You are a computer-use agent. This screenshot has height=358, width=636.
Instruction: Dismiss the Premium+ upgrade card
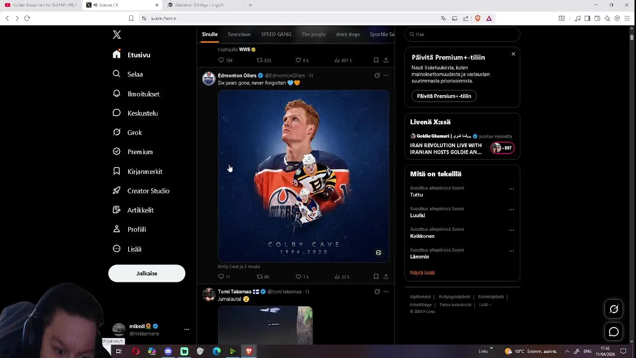[513, 54]
